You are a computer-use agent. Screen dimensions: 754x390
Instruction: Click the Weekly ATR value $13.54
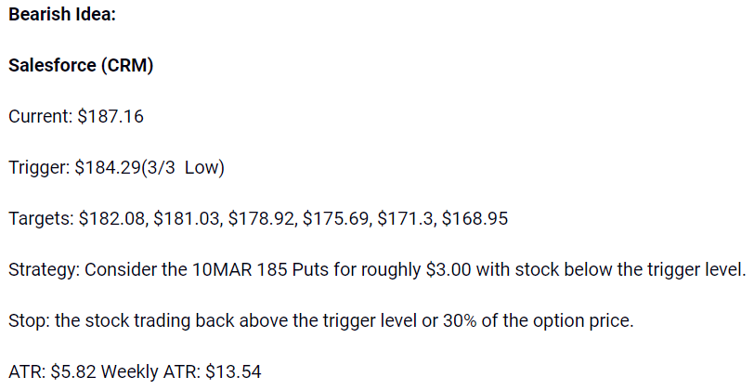[x=233, y=371]
